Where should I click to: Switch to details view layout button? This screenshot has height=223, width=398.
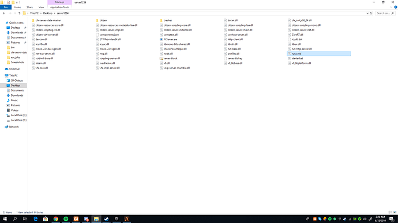[390, 213]
